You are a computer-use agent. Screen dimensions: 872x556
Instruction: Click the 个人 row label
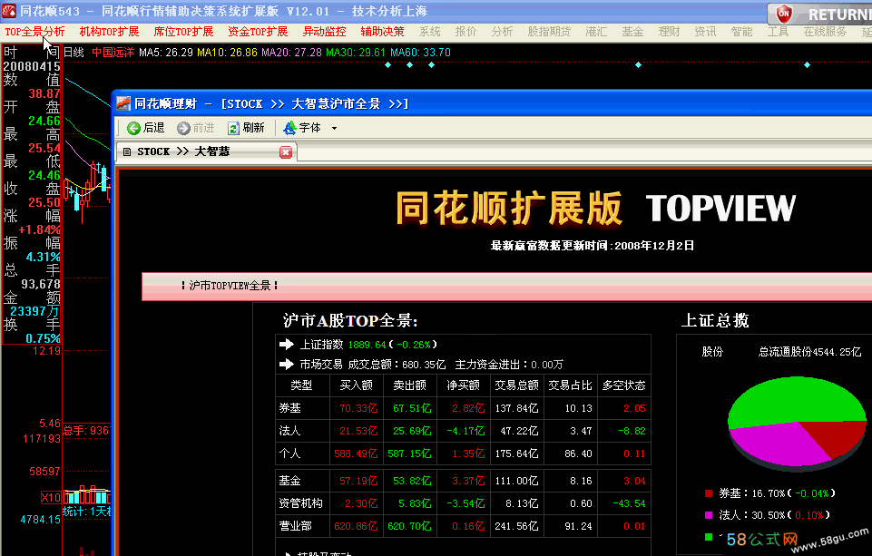point(289,454)
